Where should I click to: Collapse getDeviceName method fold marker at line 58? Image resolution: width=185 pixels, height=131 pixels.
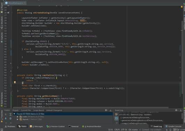pyautogui.click(x=11, y=96)
